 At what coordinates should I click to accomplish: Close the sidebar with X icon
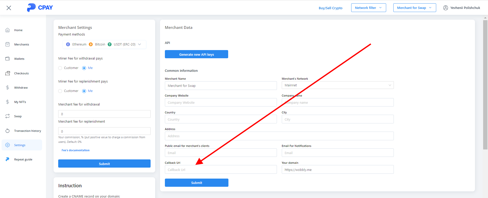(x=9, y=8)
